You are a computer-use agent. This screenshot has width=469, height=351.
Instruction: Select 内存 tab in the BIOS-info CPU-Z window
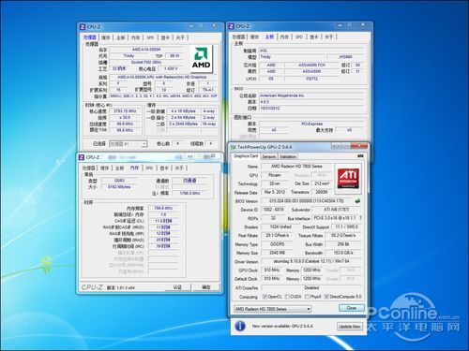click(x=284, y=37)
